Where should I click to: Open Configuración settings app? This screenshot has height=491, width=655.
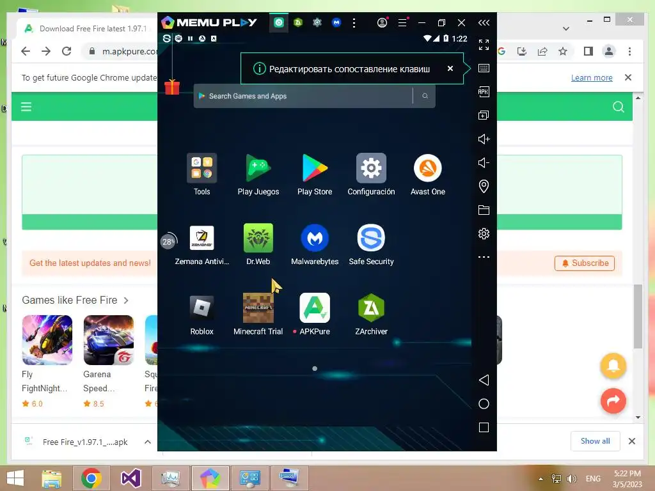(x=371, y=168)
